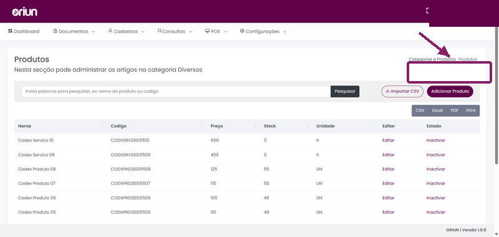
Task: Sort table by Nome column arrows
Action: click(102, 126)
